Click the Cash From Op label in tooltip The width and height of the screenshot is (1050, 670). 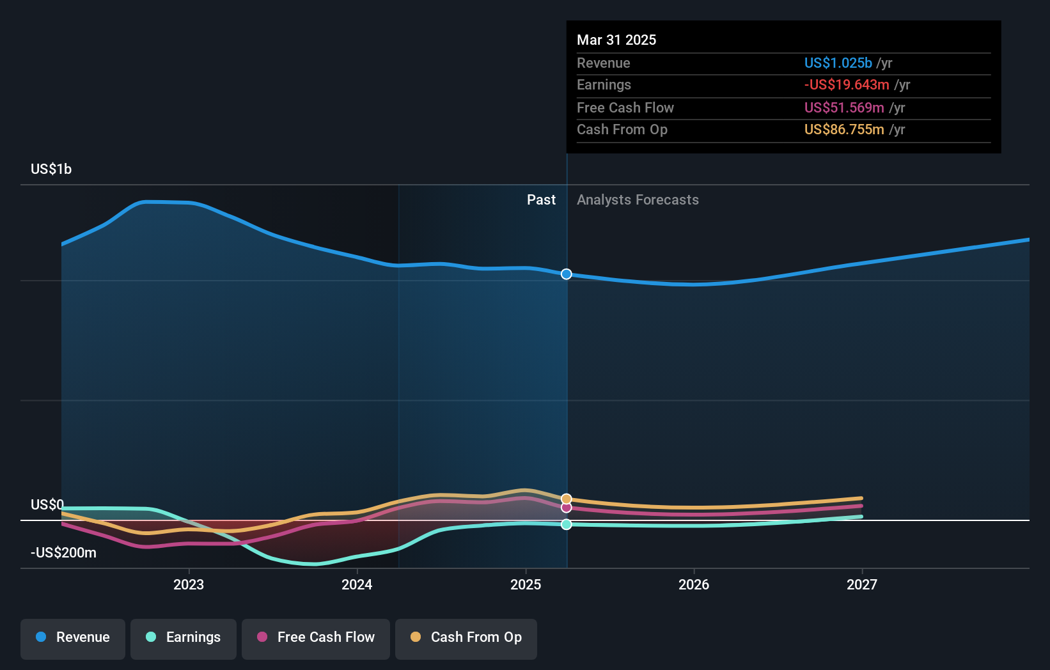pyautogui.click(x=622, y=129)
